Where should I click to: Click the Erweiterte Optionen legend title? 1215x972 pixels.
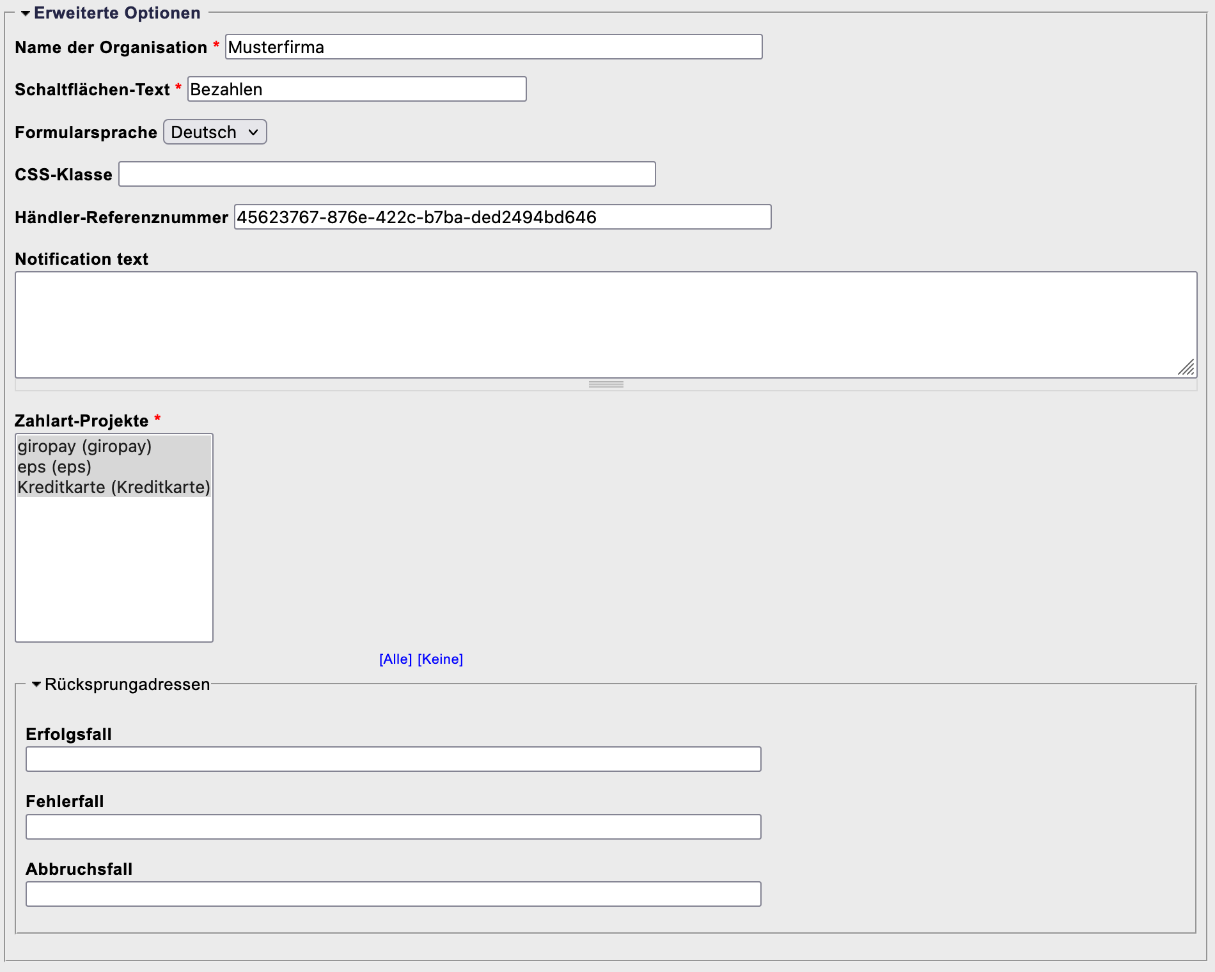click(117, 13)
